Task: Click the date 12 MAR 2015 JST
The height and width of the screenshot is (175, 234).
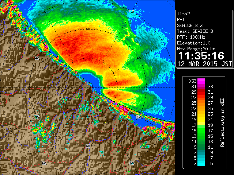Action: 204,64
